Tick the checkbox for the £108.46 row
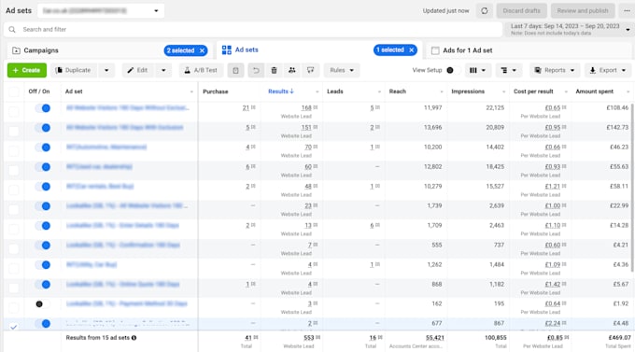This screenshot has height=352, width=635. [x=14, y=111]
